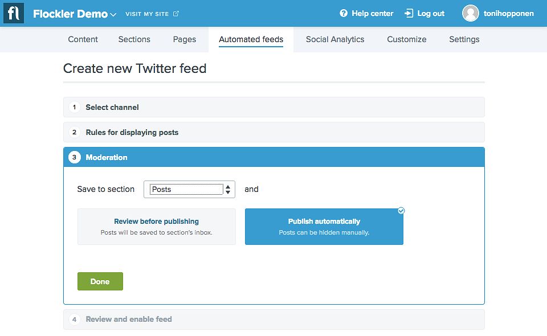The height and width of the screenshot is (336, 547).
Task: Expand the Select channel step
Action: point(274,107)
